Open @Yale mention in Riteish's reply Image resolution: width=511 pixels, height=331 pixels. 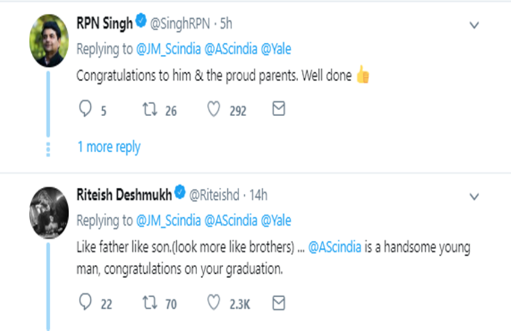tap(276, 220)
